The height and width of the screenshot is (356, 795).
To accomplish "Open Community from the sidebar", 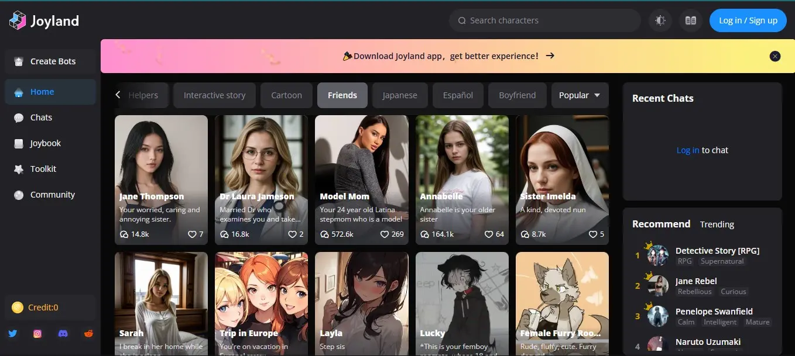I will click(x=50, y=195).
